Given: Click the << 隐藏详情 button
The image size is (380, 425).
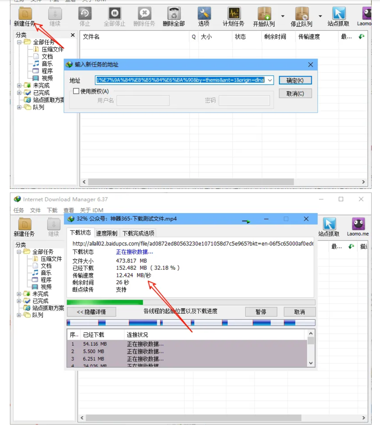Looking at the screenshot, I should (x=91, y=312).
